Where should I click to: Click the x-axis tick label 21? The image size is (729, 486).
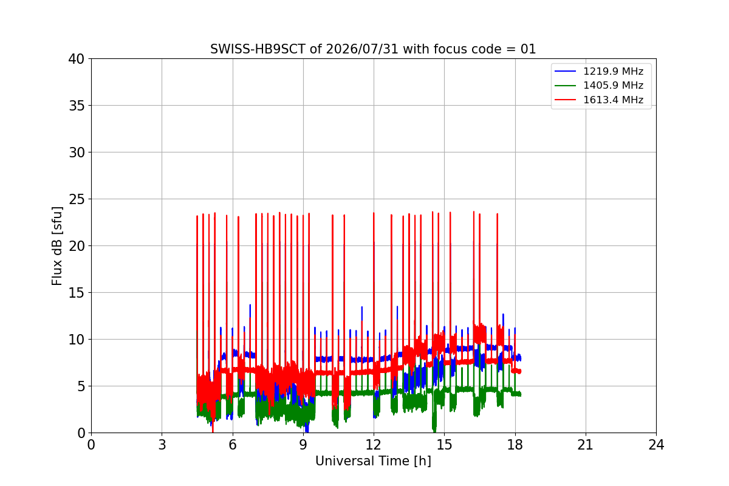[585, 445]
